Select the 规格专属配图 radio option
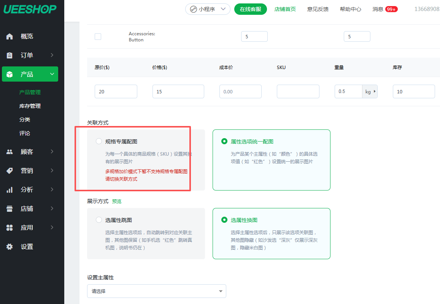 [x=99, y=142]
